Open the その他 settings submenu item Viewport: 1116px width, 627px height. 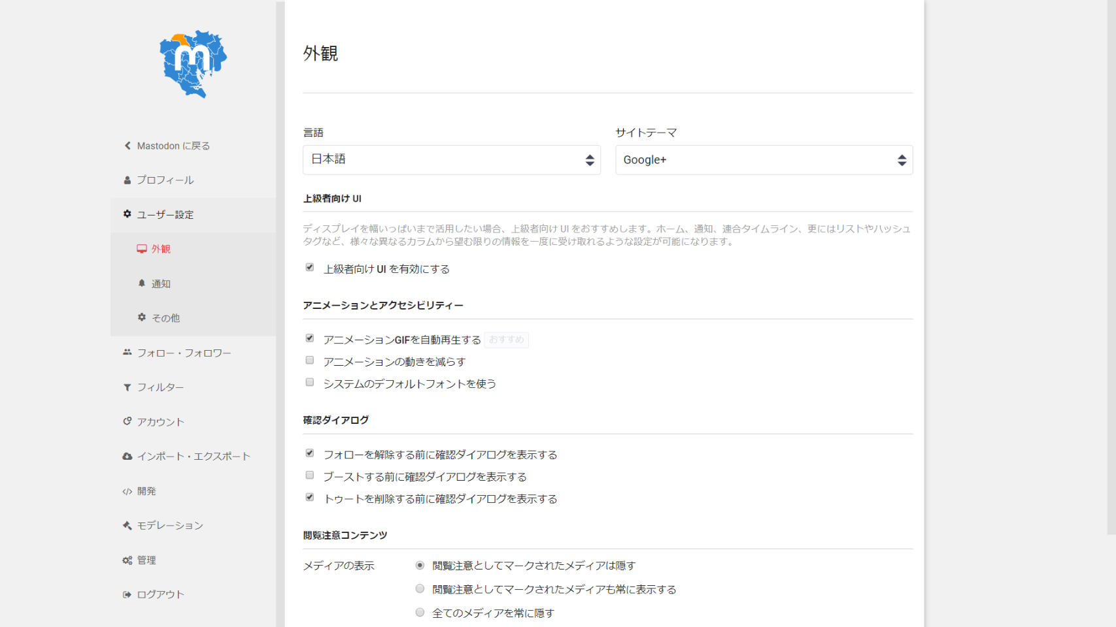[x=165, y=318]
